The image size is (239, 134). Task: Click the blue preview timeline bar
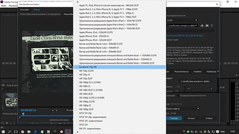tap(46, 116)
